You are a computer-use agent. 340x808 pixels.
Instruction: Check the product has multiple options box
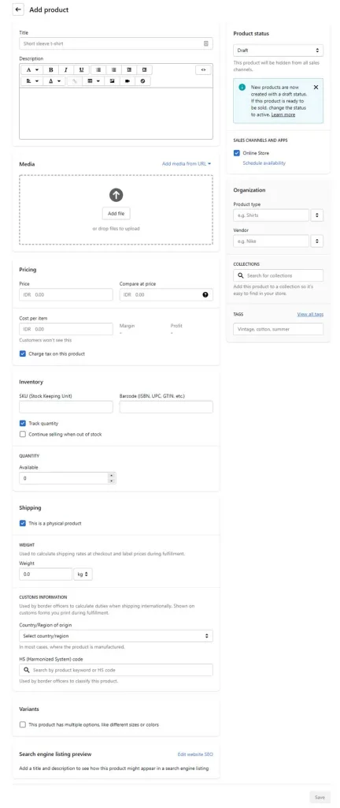(23, 724)
